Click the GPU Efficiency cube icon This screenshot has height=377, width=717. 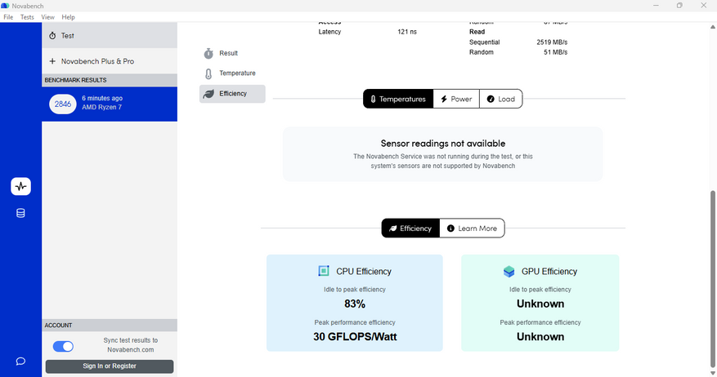[509, 271]
